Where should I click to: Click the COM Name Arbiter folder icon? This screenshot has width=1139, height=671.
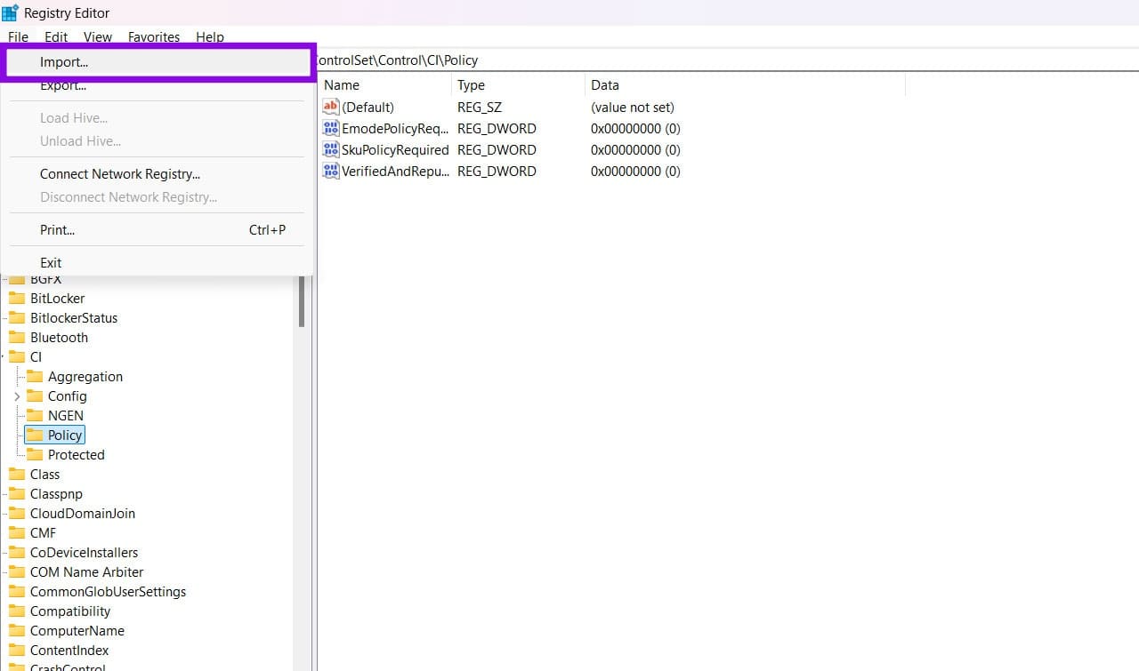click(17, 571)
